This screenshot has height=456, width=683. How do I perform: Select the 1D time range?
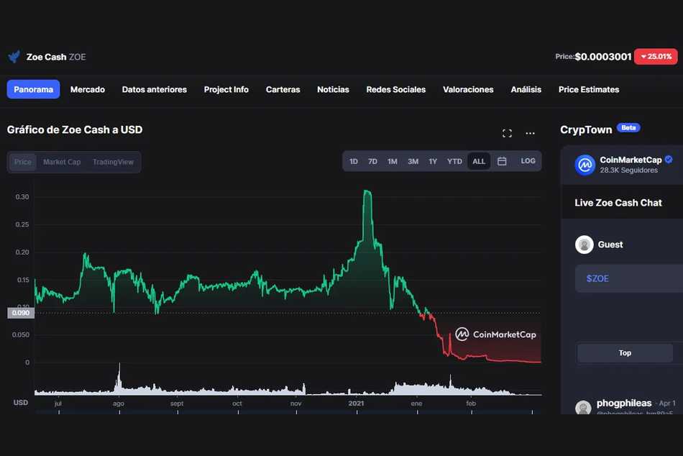pos(354,161)
